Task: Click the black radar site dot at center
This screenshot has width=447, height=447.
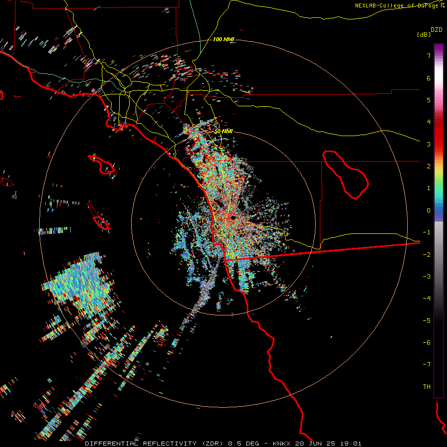Action: [233, 218]
